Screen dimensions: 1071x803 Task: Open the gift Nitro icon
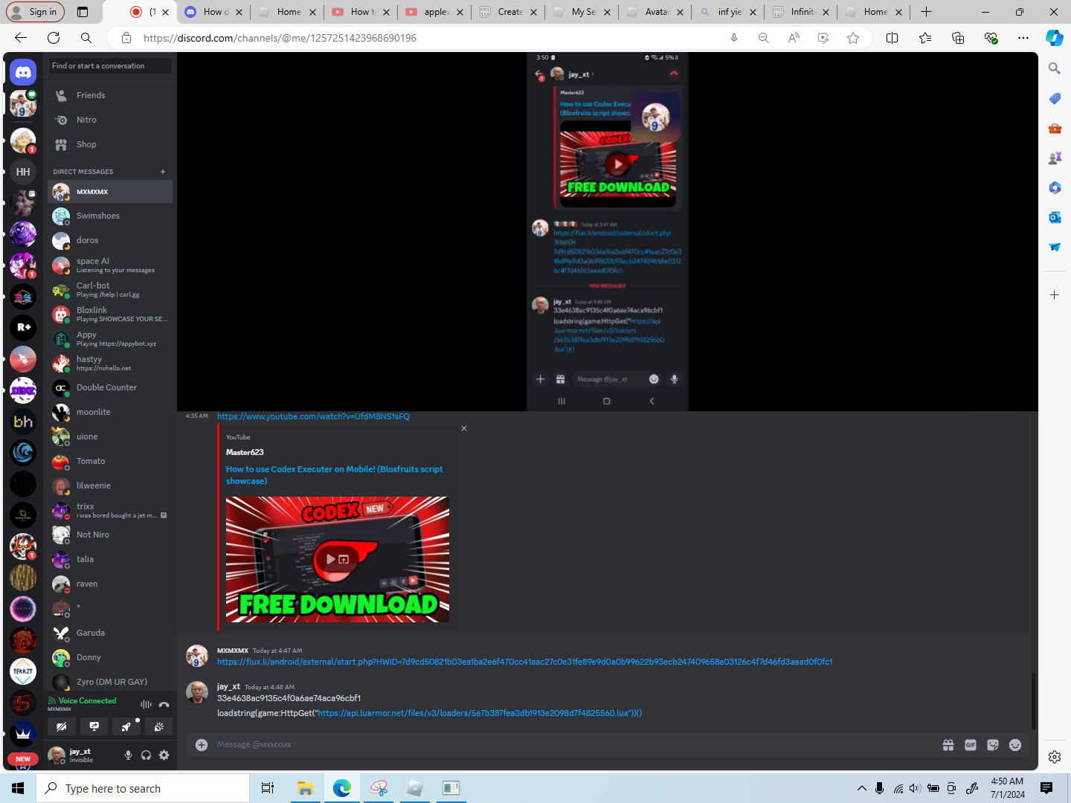point(948,745)
